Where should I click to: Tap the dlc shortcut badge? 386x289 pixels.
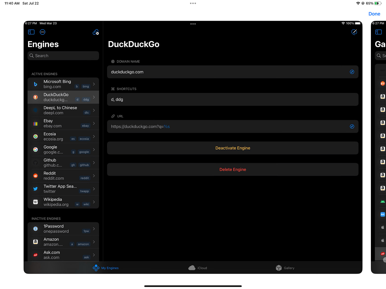[87, 113]
